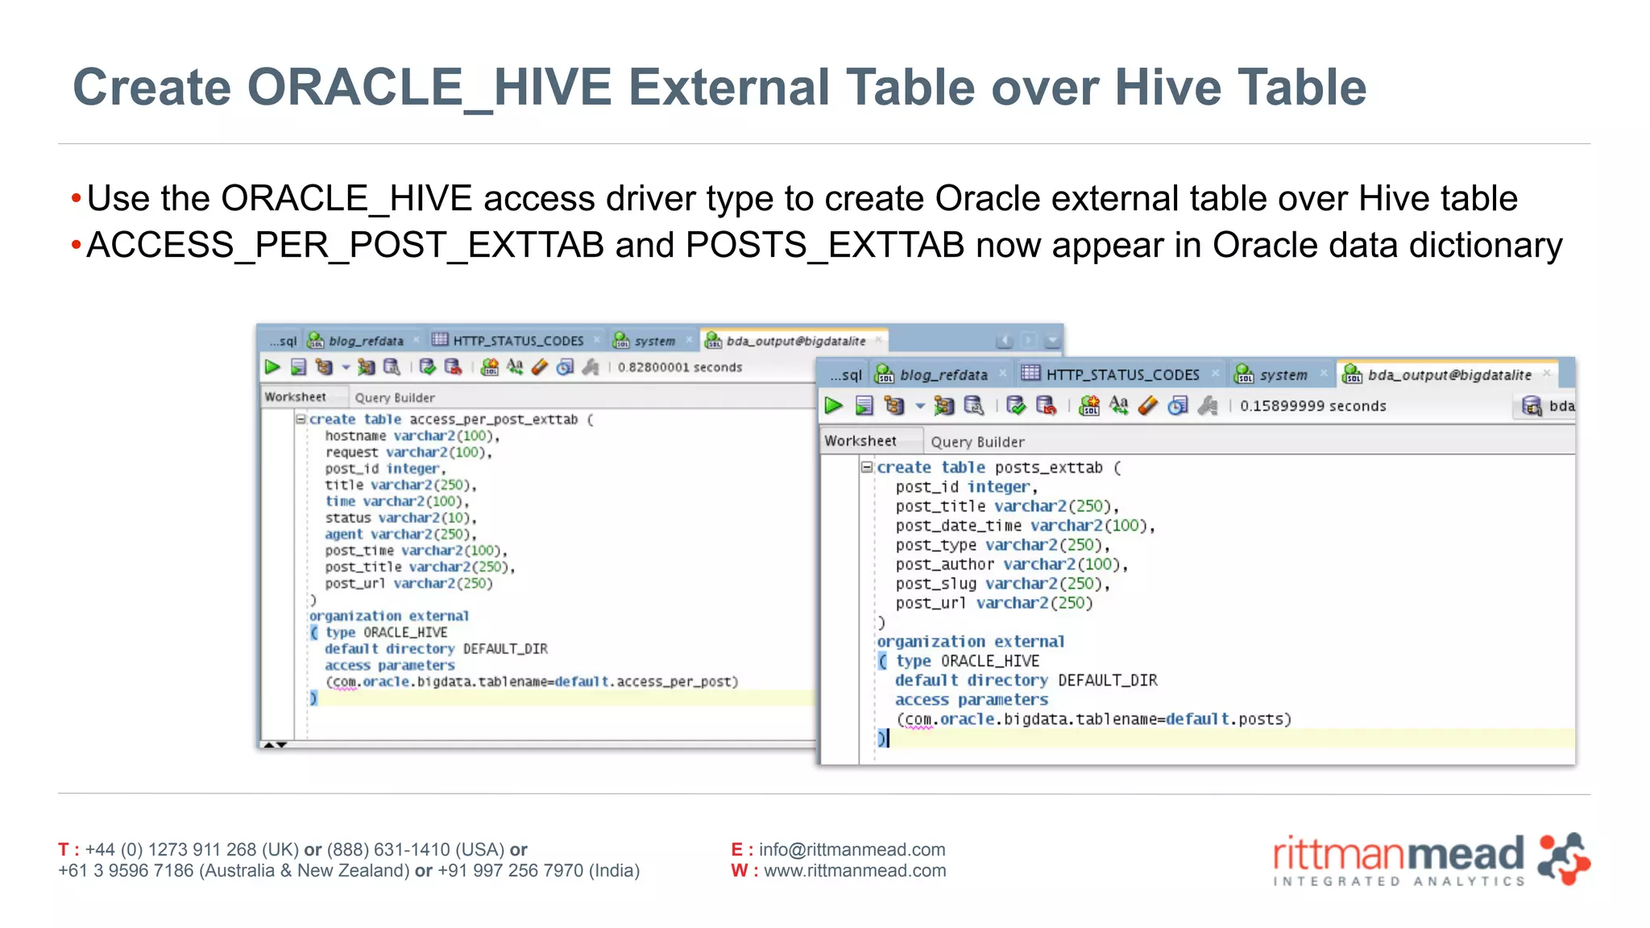
Task: Collapse the create table posts_exttab code block
Action: 867,467
